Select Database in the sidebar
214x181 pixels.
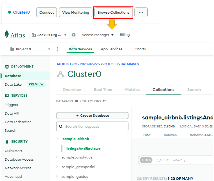point(25,76)
